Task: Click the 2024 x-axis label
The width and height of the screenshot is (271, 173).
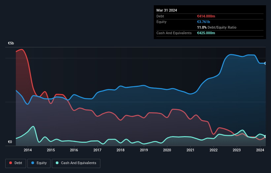Action: point(260,150)
